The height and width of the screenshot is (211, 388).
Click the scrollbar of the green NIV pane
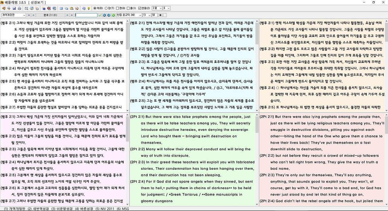tap(257, 159)
